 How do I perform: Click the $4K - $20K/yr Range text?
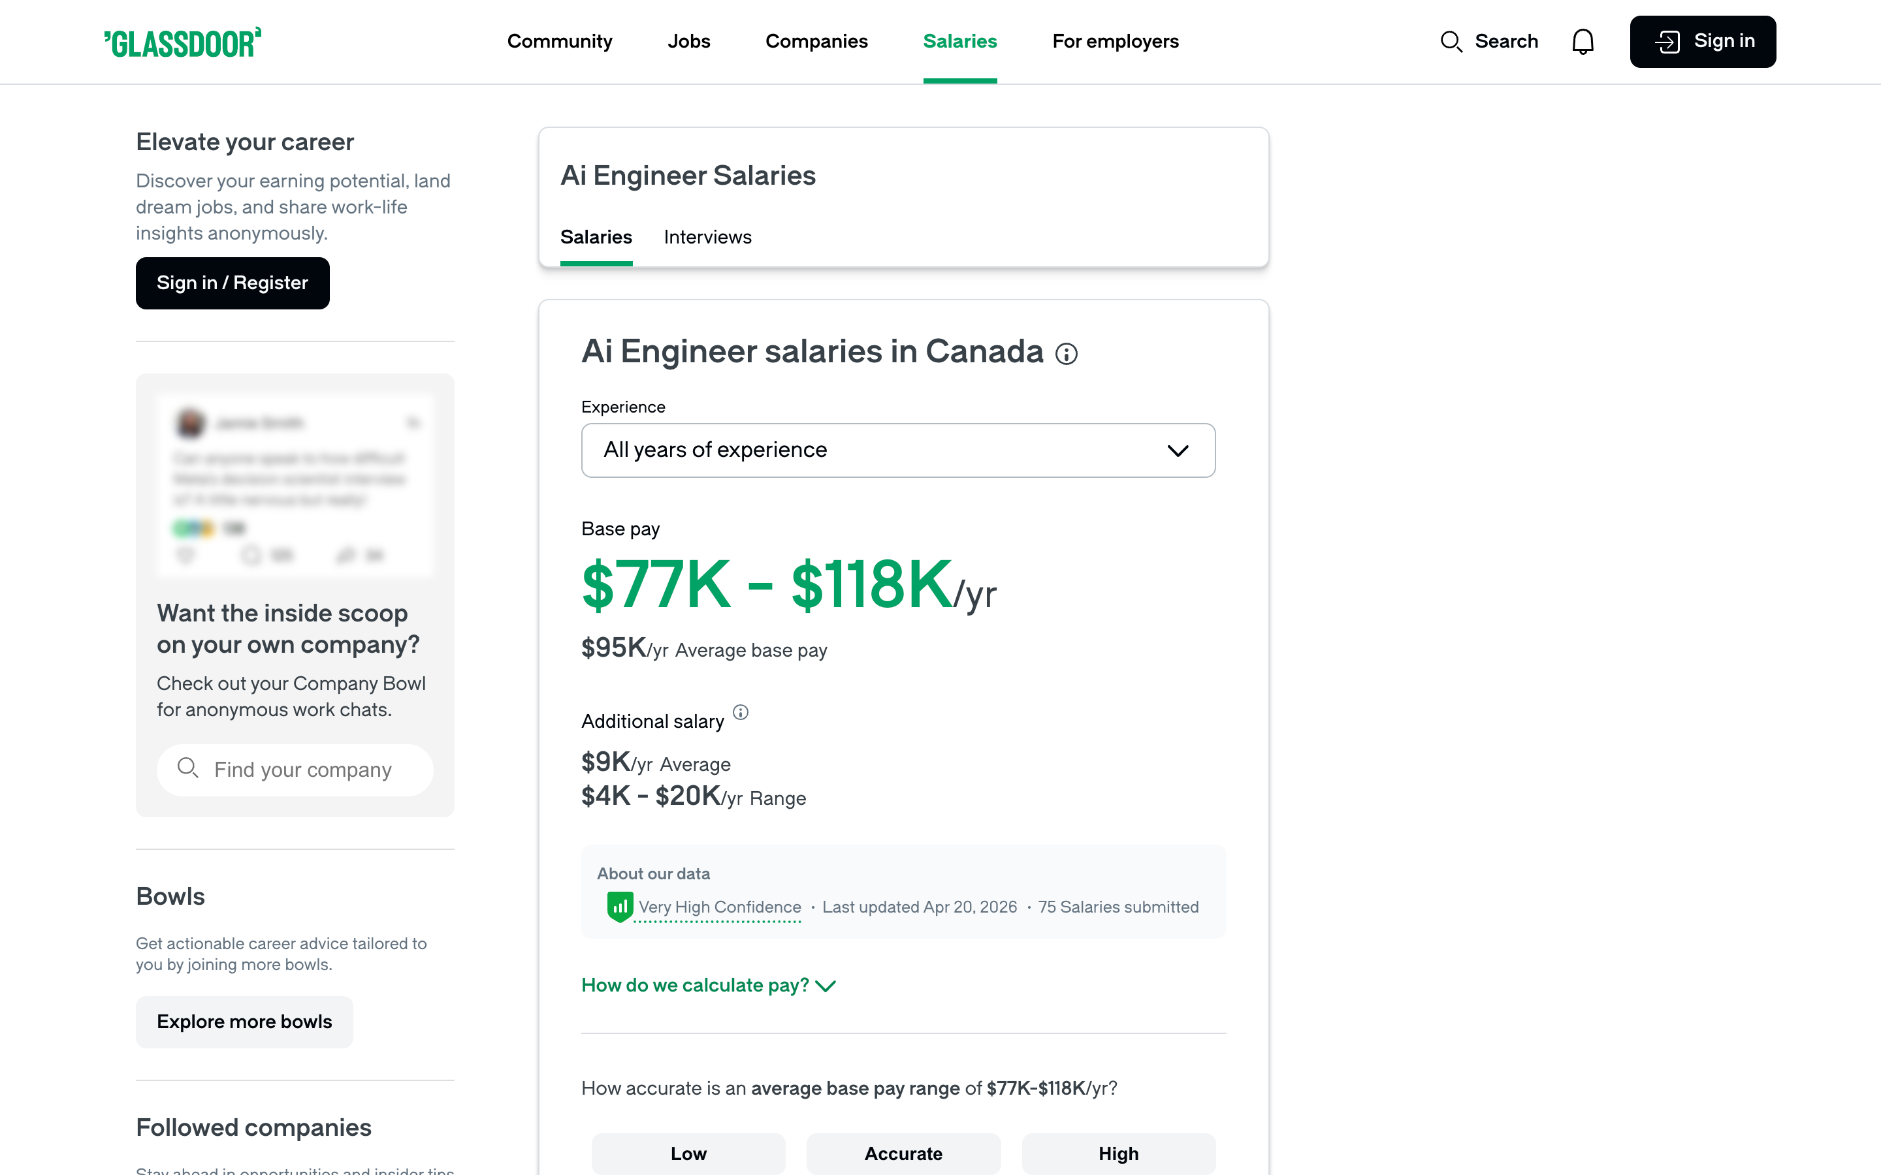pyautogui.click(x=694, y=796)
